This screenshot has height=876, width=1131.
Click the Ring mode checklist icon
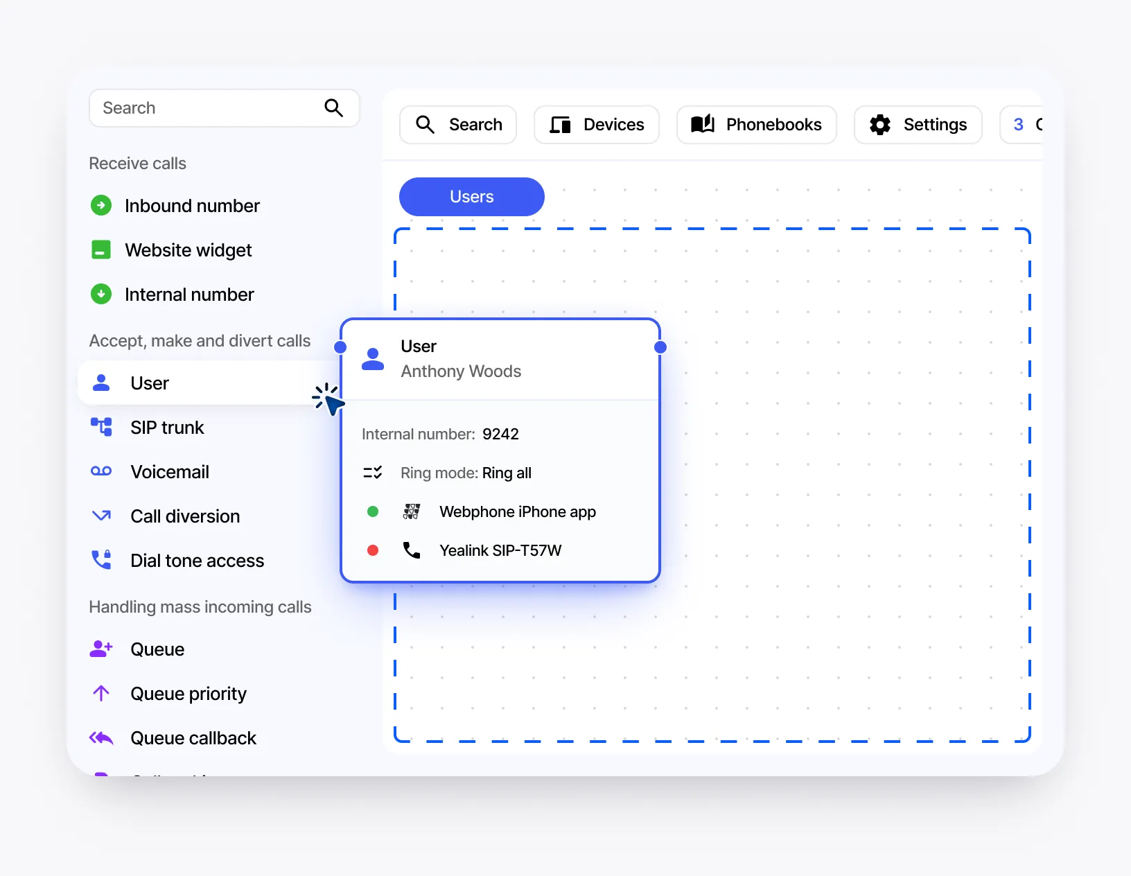373,473
